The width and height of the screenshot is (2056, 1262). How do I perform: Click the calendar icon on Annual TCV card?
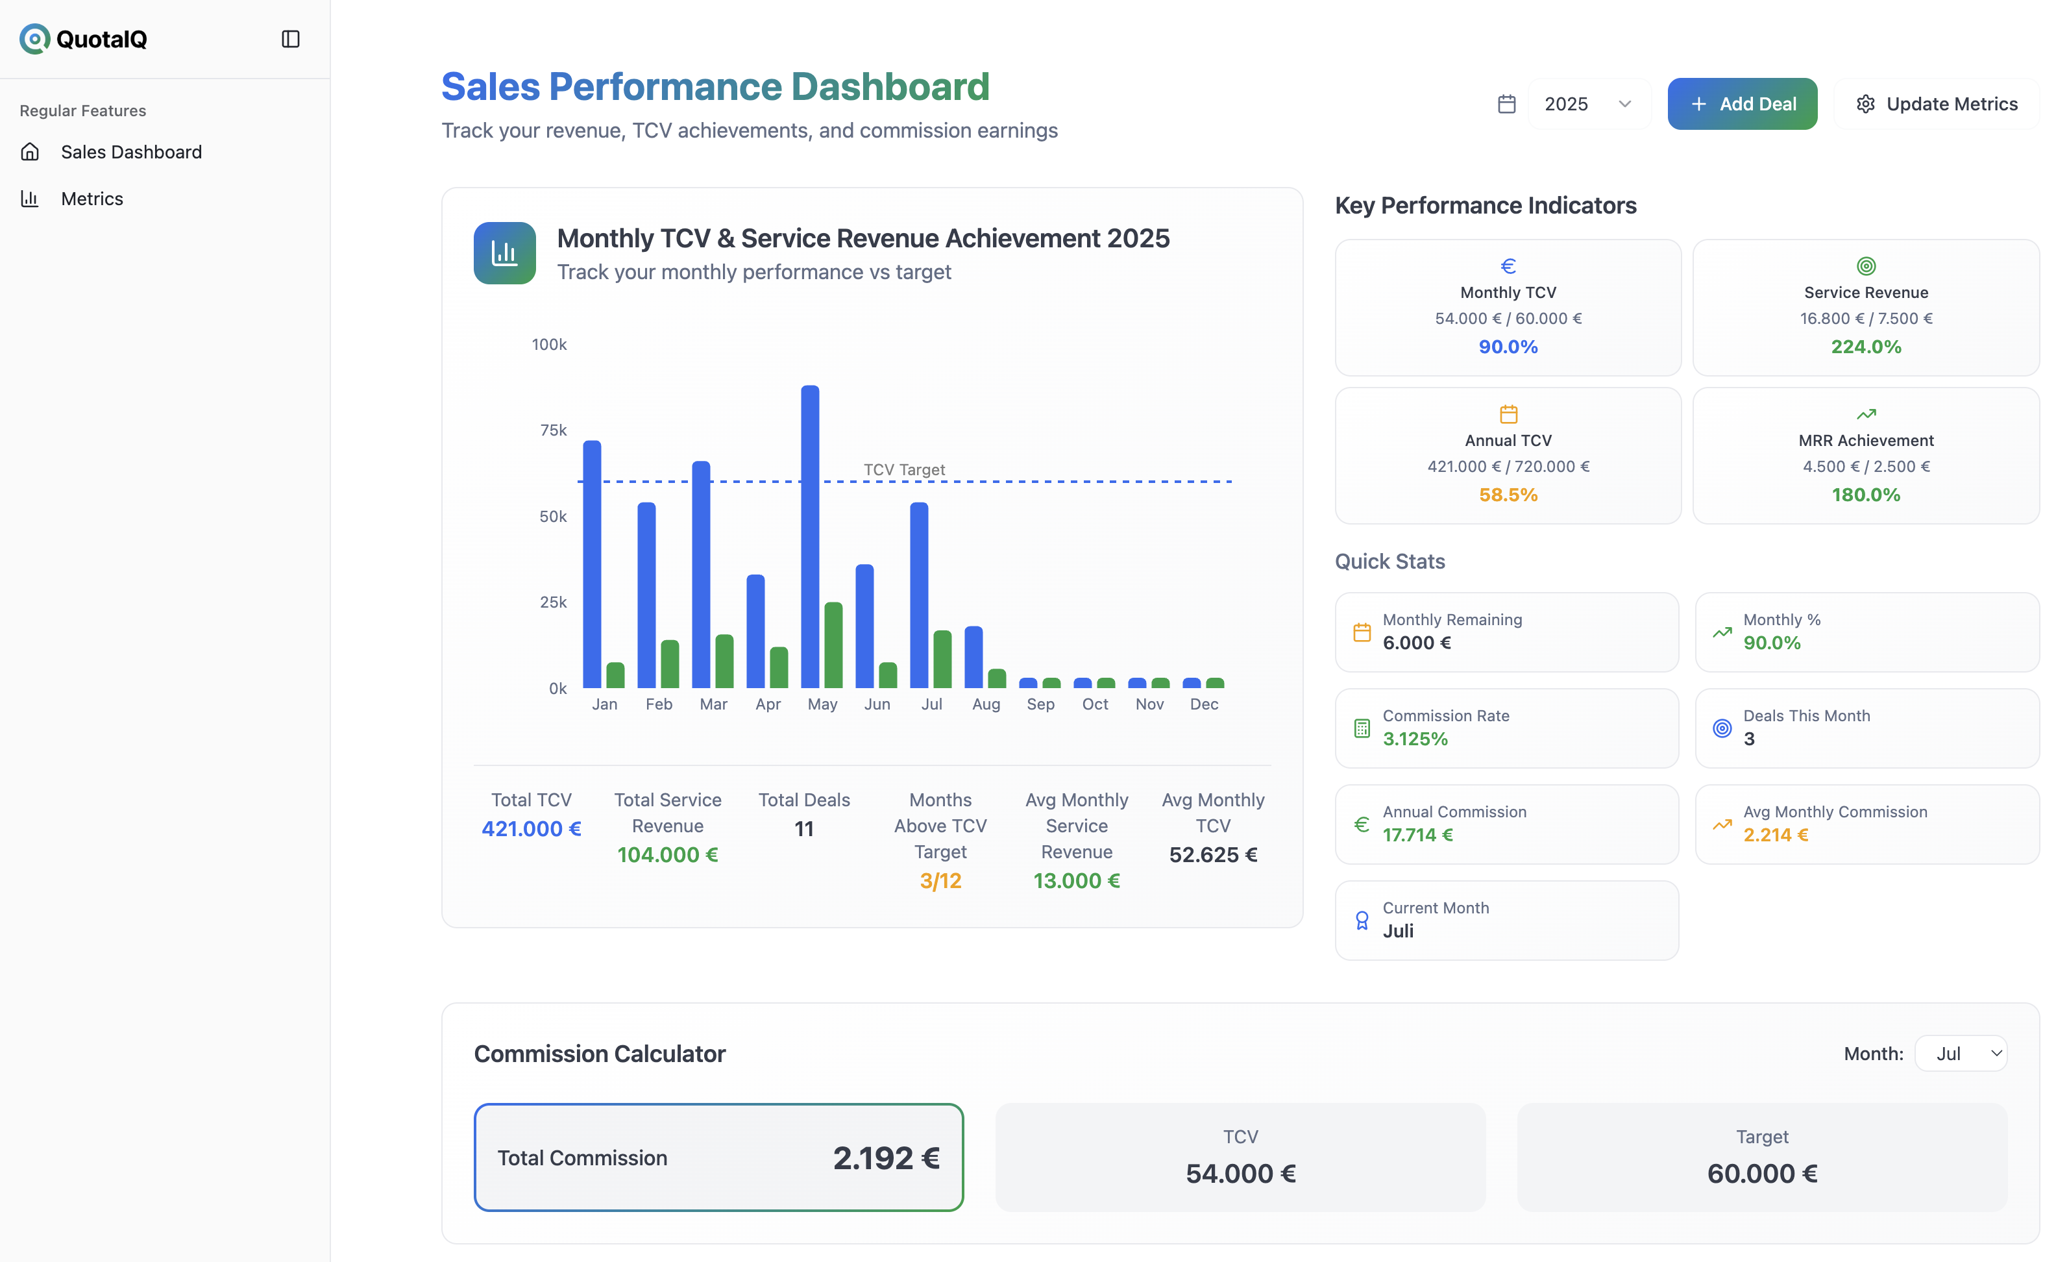pyautogui.click(x=1508, y=414)
